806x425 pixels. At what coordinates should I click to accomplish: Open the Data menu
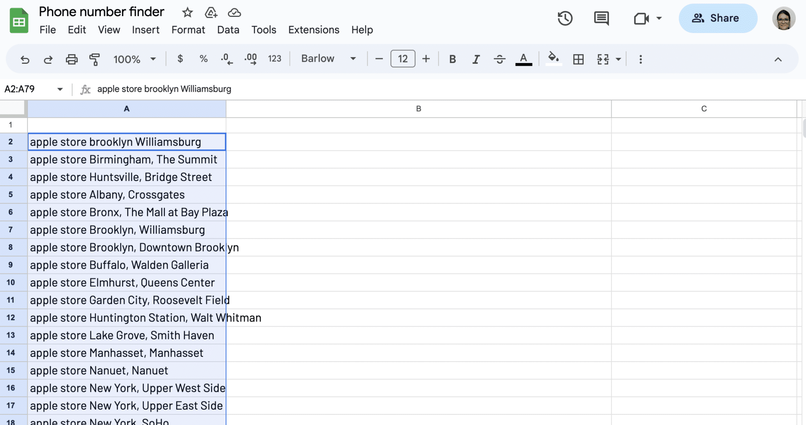point(228,30)
